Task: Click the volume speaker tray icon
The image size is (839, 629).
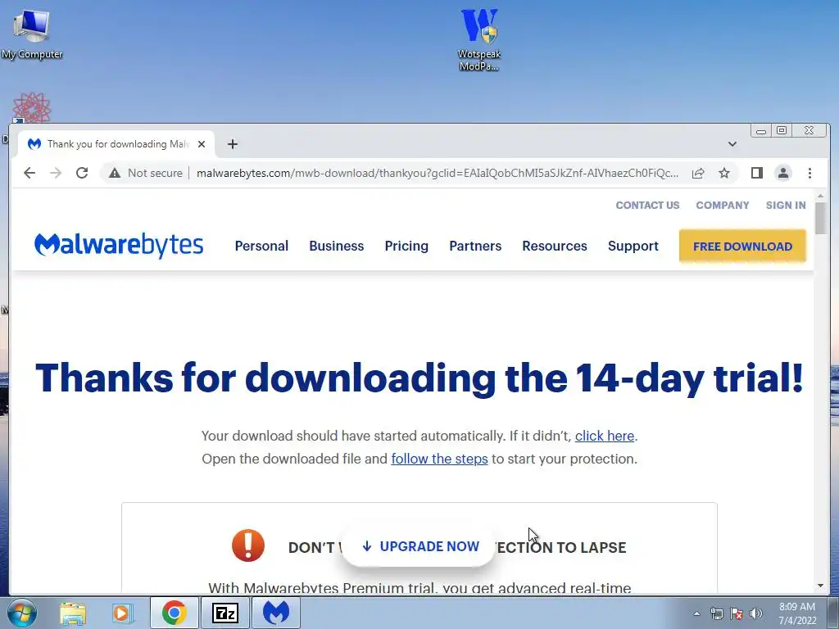Action: coord(756,613)
